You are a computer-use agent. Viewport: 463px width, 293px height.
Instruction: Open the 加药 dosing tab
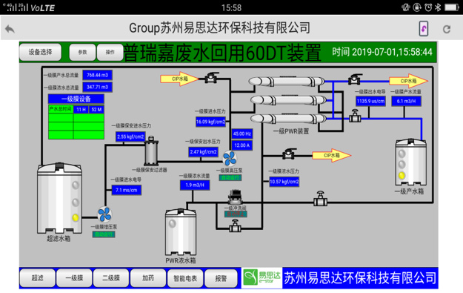pos(148,278)
